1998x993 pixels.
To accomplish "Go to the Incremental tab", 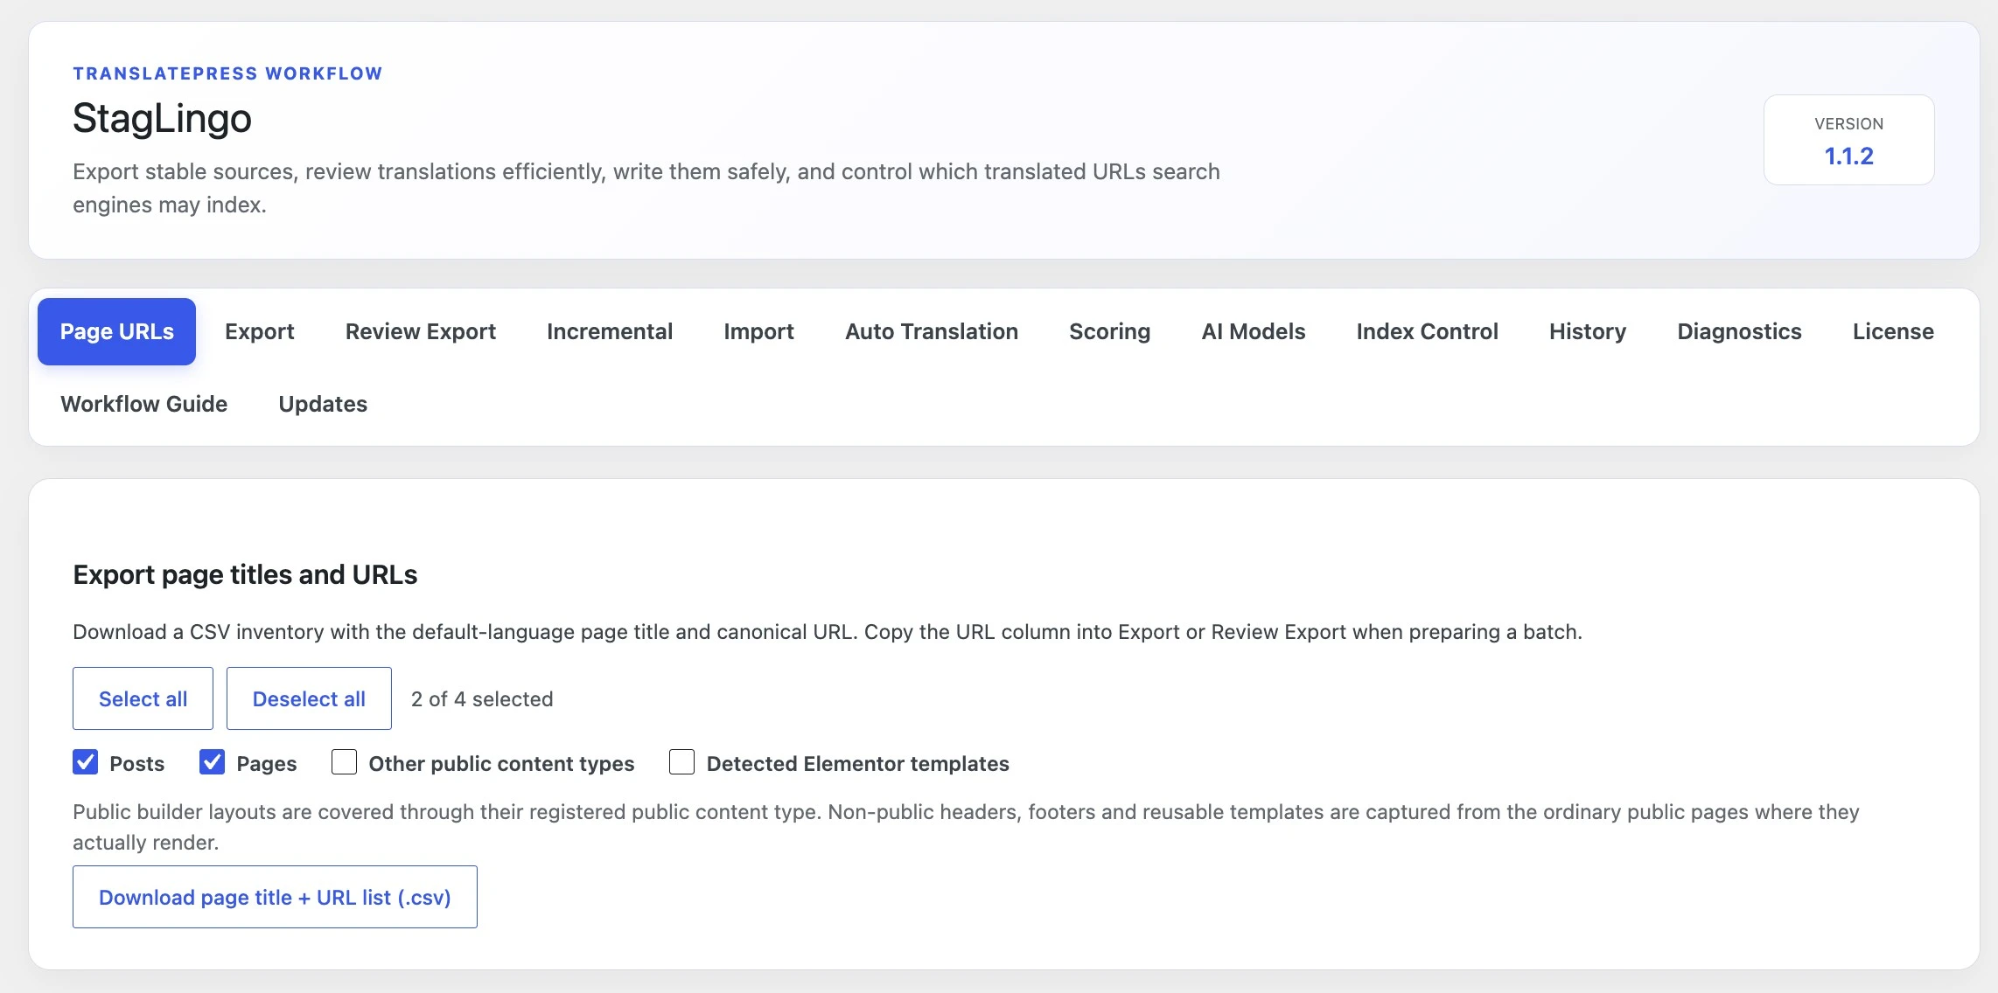I will coord(610,331).
